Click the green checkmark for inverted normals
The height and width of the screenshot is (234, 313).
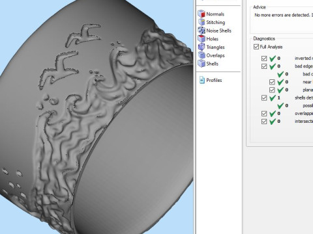point(273,58)
